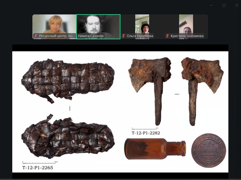241x180 pixels.
Task: Click the Никита Сазонов name label
Action: tap(91, 36)
